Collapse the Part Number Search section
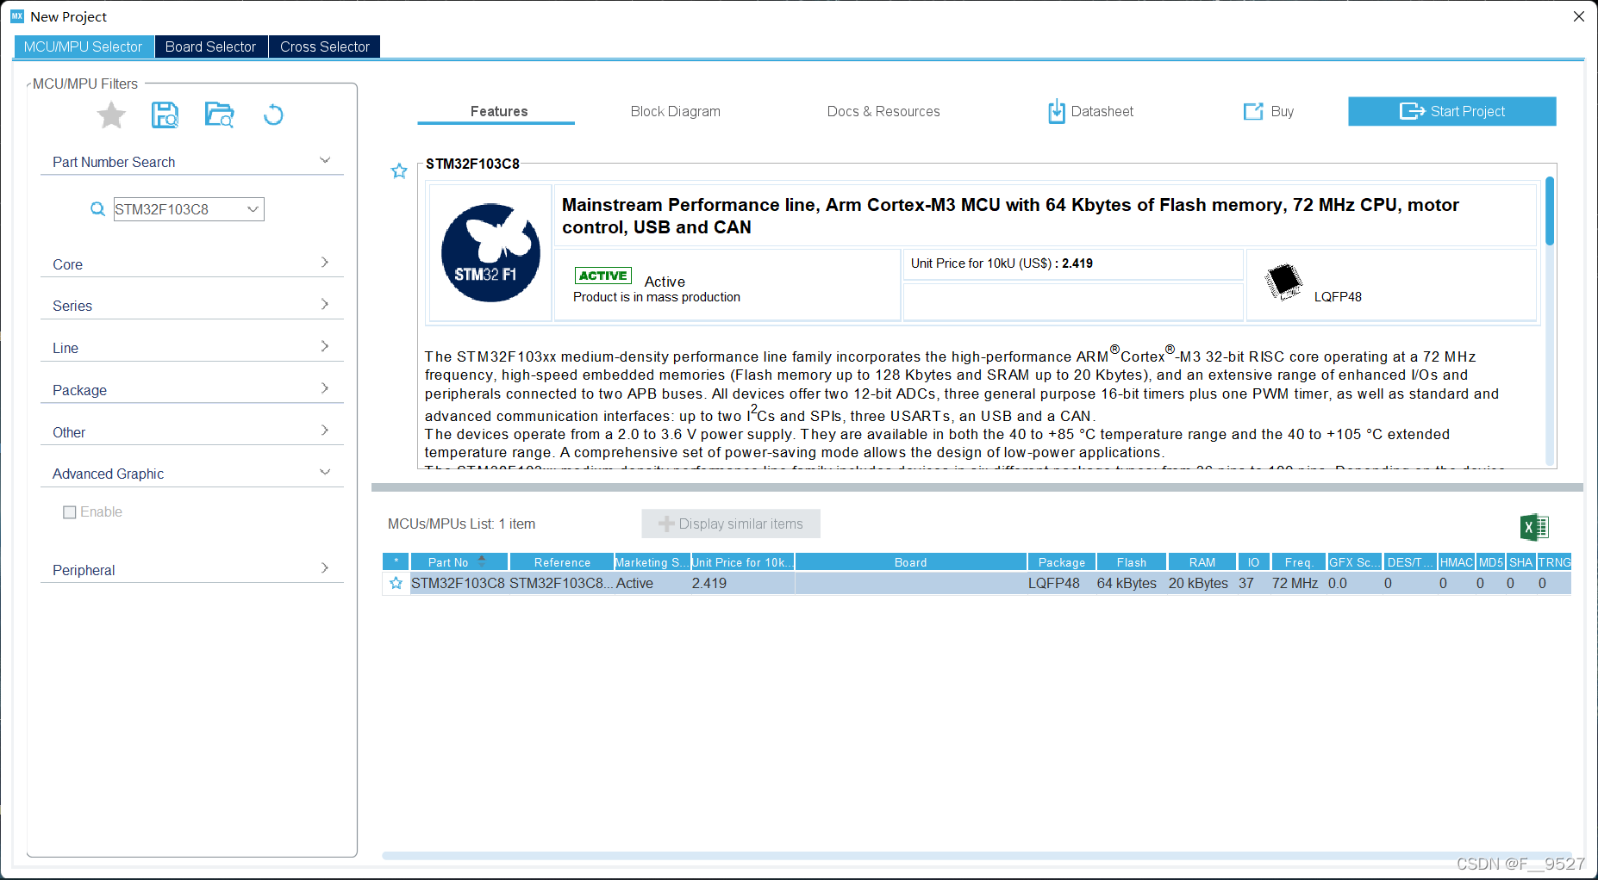1598x880 pixels. click(x=325, y=161)
